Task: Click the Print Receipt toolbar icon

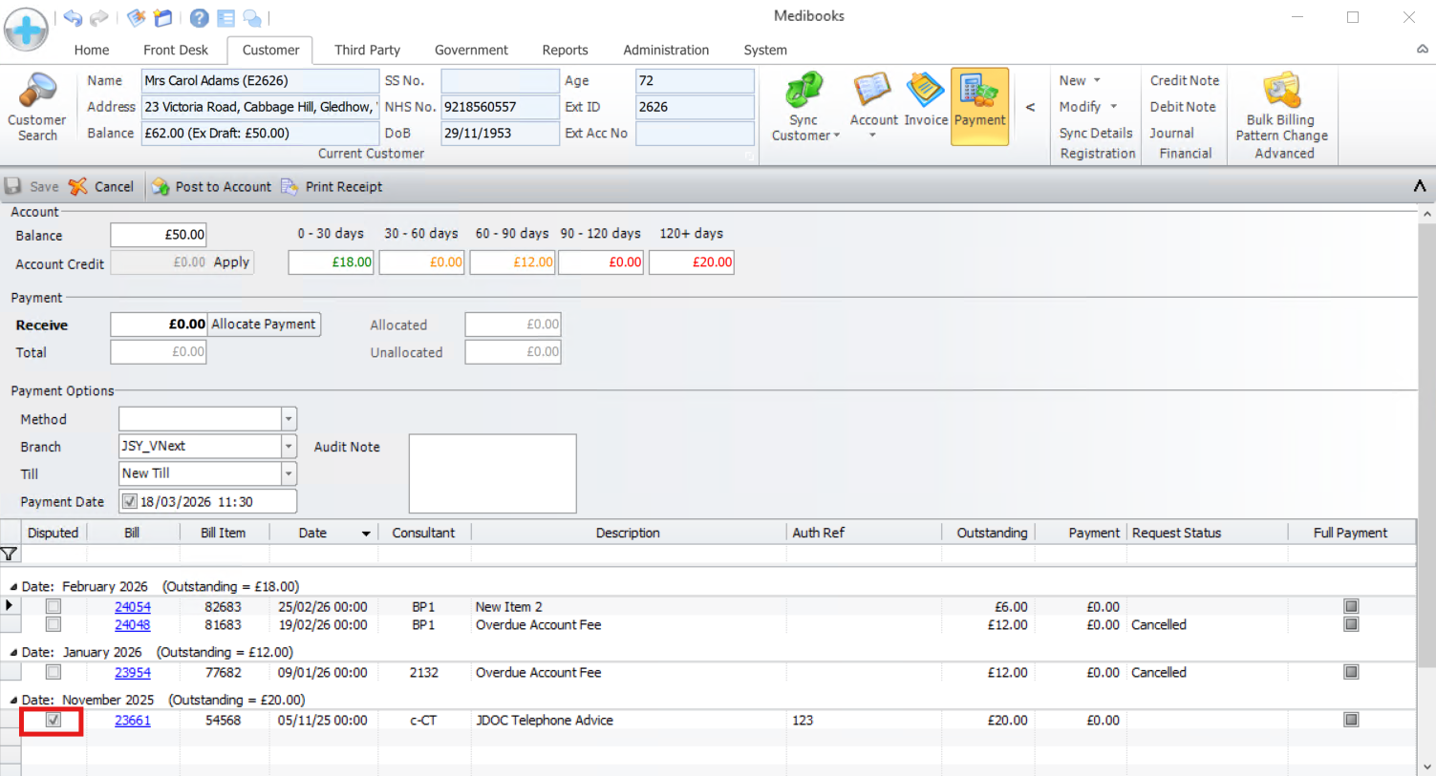Action: coord(290,187)
